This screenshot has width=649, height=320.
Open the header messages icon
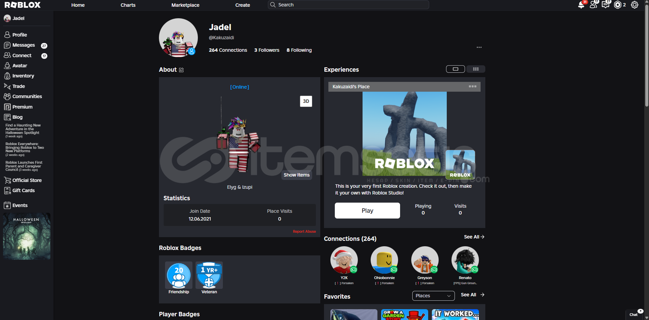[605, 5]
